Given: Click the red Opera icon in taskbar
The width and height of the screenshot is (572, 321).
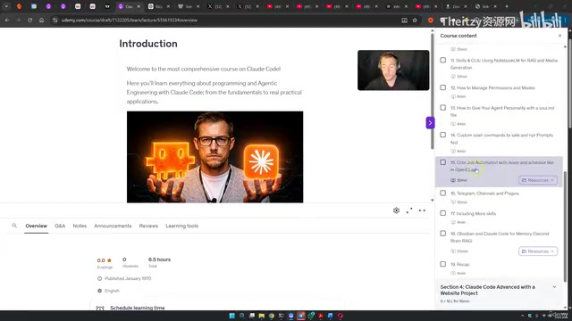Looking at the screenshot, I should tap(341, 316).
